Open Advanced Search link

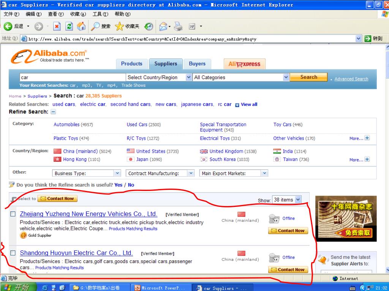[x=351, y=79]
